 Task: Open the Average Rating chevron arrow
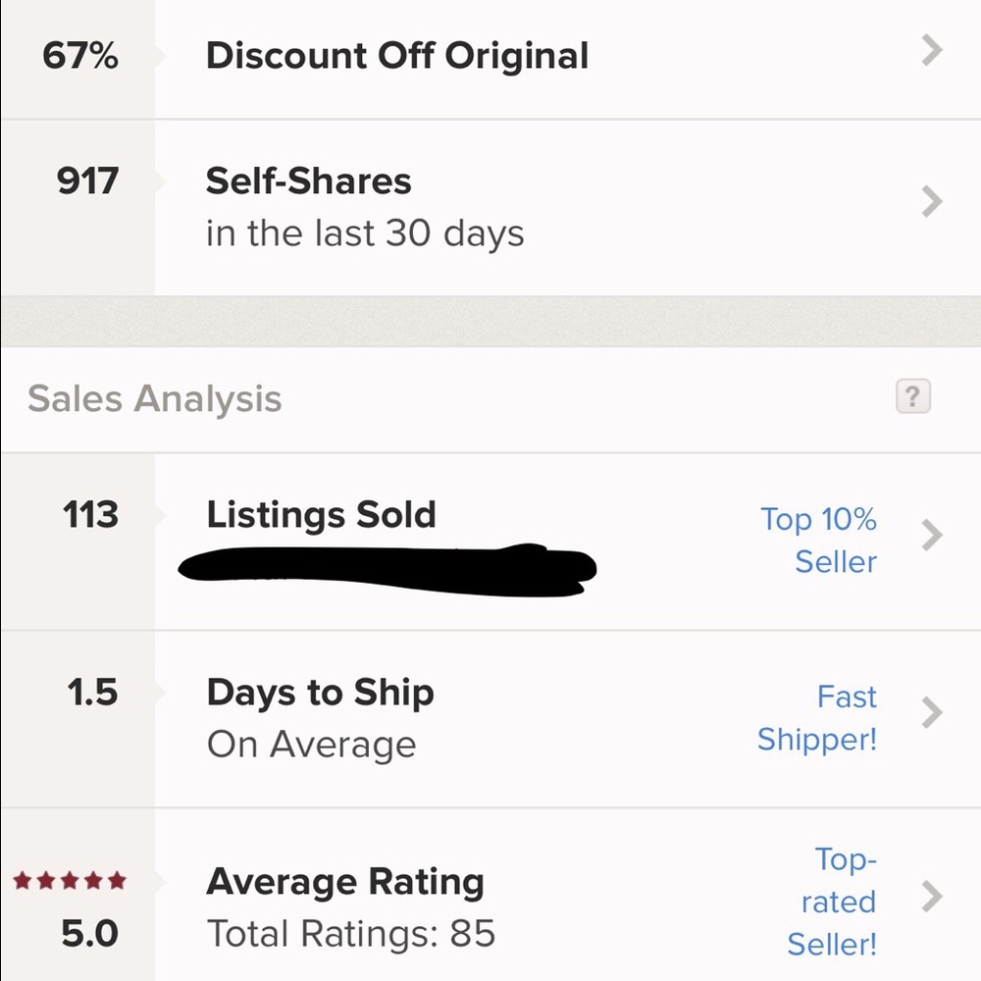point(932,897)
